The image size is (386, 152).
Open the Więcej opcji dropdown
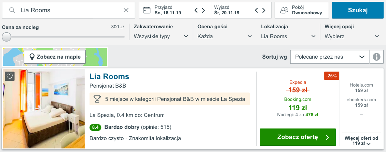[x=352, y=36]
